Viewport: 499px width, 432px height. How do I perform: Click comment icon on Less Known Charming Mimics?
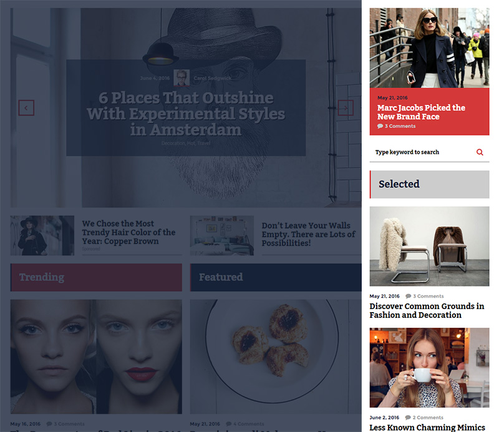click(x=408, y=418)
